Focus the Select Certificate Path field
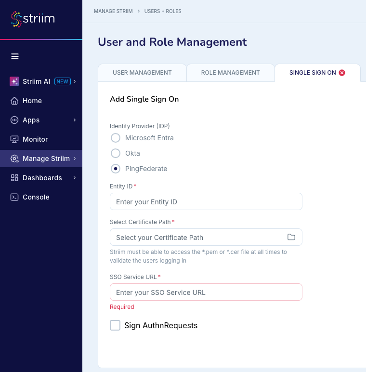 [x=206, y=237]
